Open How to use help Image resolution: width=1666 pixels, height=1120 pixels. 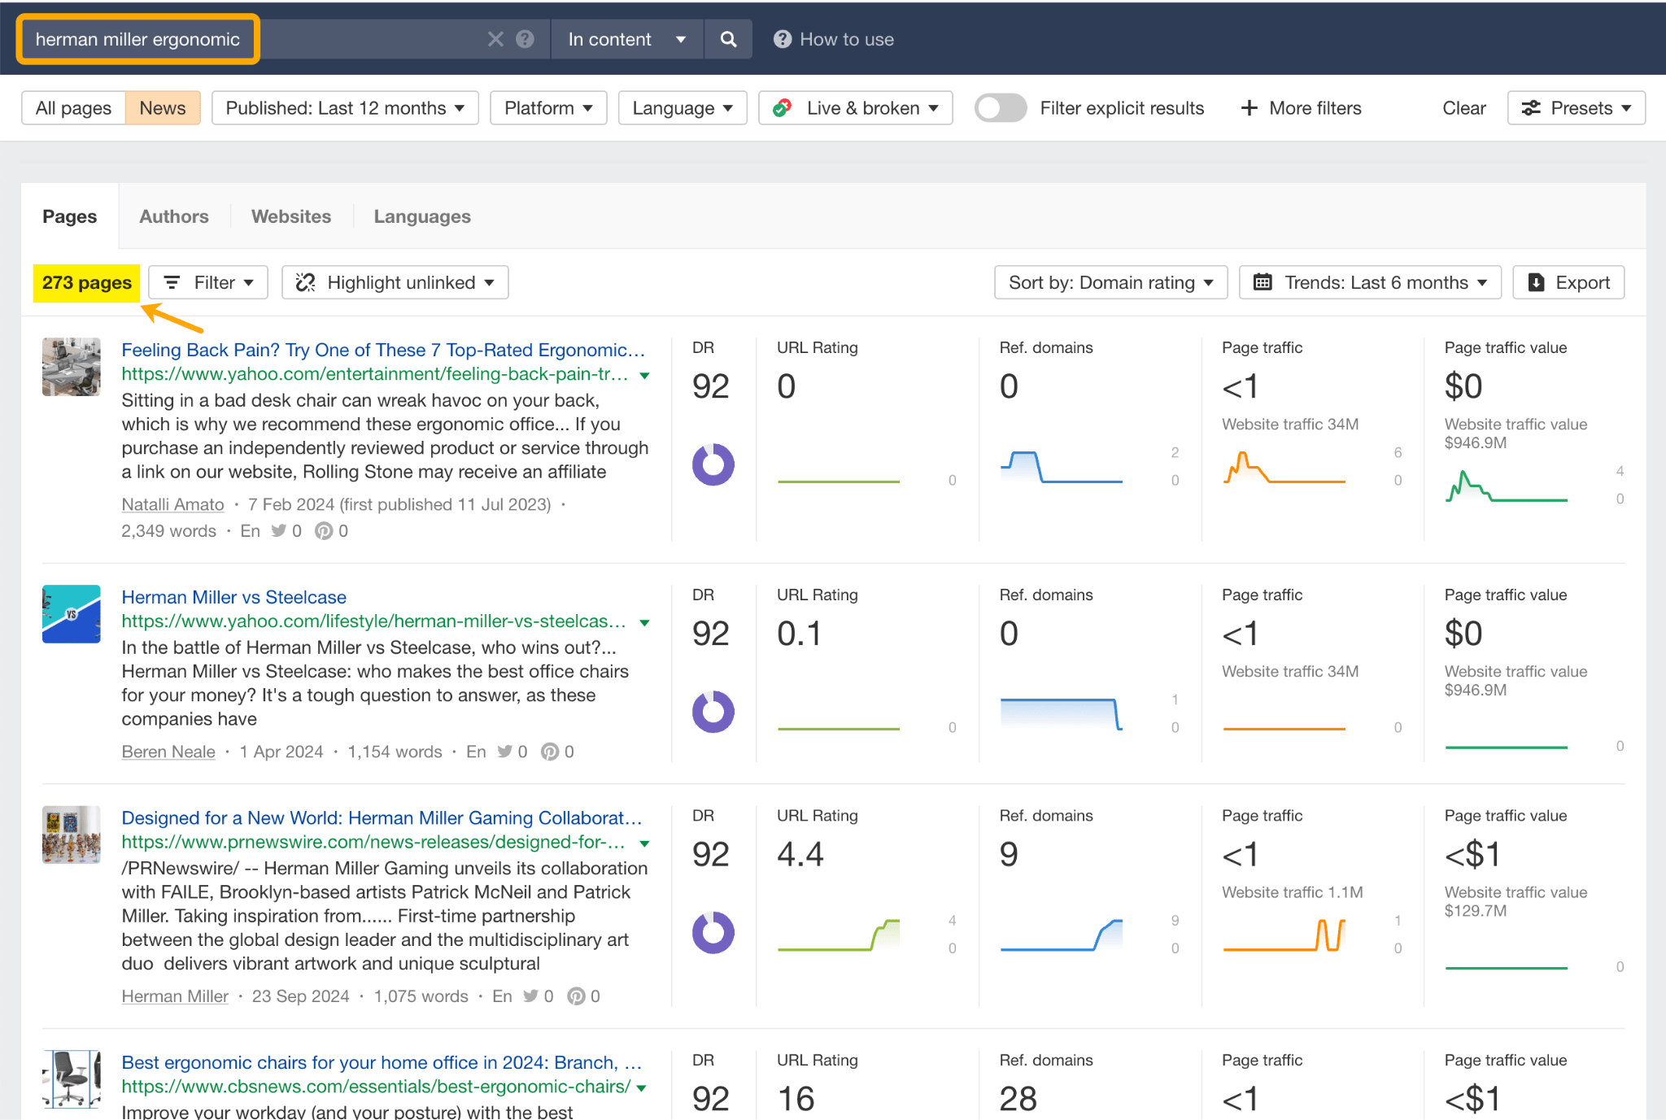[x=834, y=39]
